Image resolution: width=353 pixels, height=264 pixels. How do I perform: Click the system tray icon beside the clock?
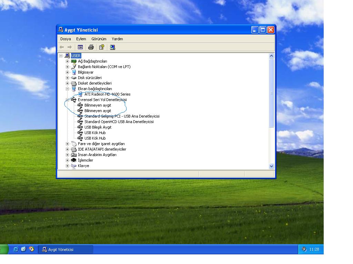[x=304, y=249]
